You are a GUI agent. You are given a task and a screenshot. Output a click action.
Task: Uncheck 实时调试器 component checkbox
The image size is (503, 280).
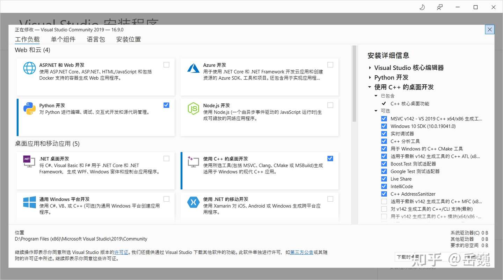tap(384, 134)
